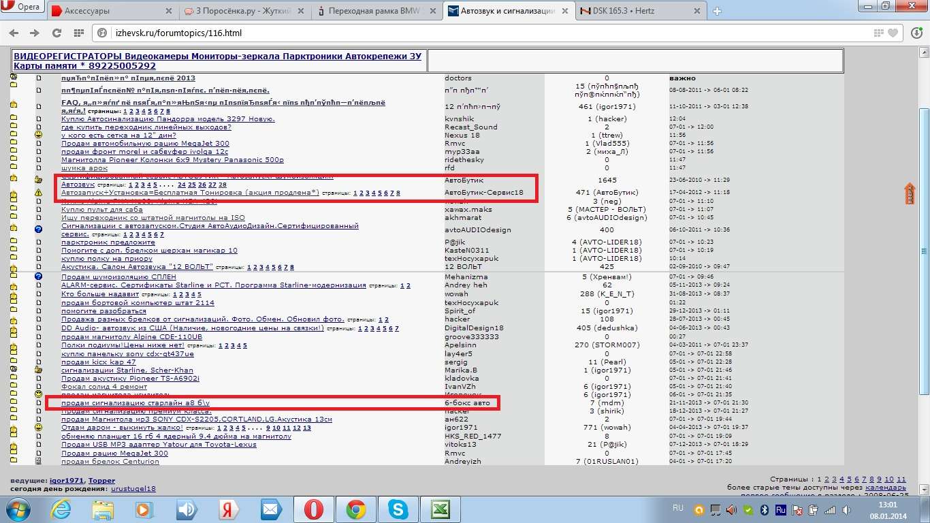Open Windows Start menu

pos(18,509)
